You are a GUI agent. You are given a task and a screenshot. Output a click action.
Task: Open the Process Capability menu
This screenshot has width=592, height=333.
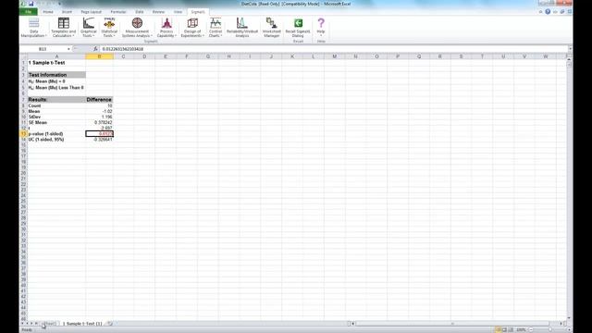[x=166, y=28]
